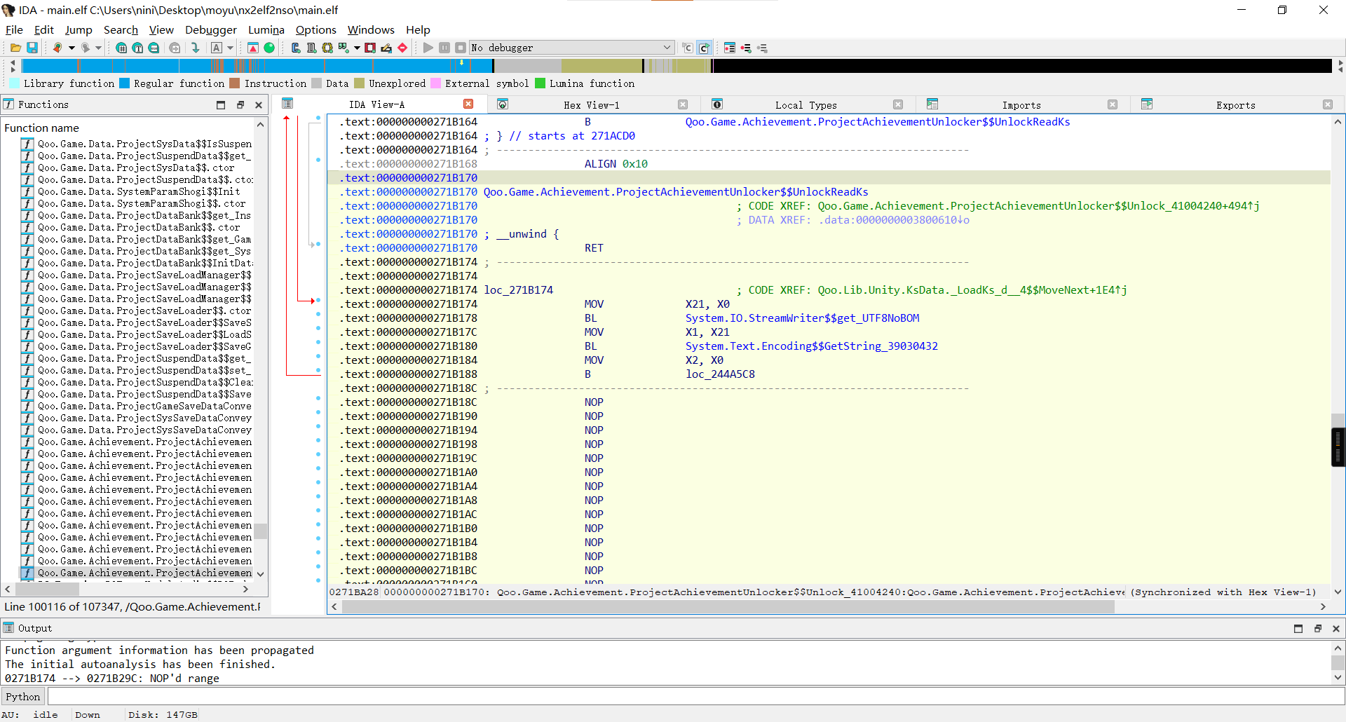Click the first open-subview toolbar icon

coord(295,48)
